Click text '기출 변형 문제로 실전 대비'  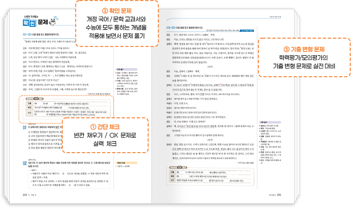point(304,66)
